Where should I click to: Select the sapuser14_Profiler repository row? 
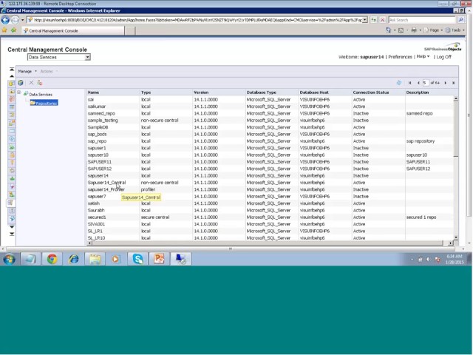(x=270, y=189)
